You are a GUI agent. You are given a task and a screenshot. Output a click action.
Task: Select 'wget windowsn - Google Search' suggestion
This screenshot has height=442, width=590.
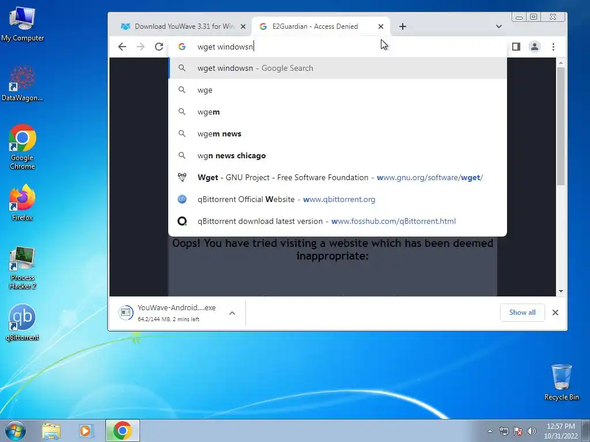point(338,68)
